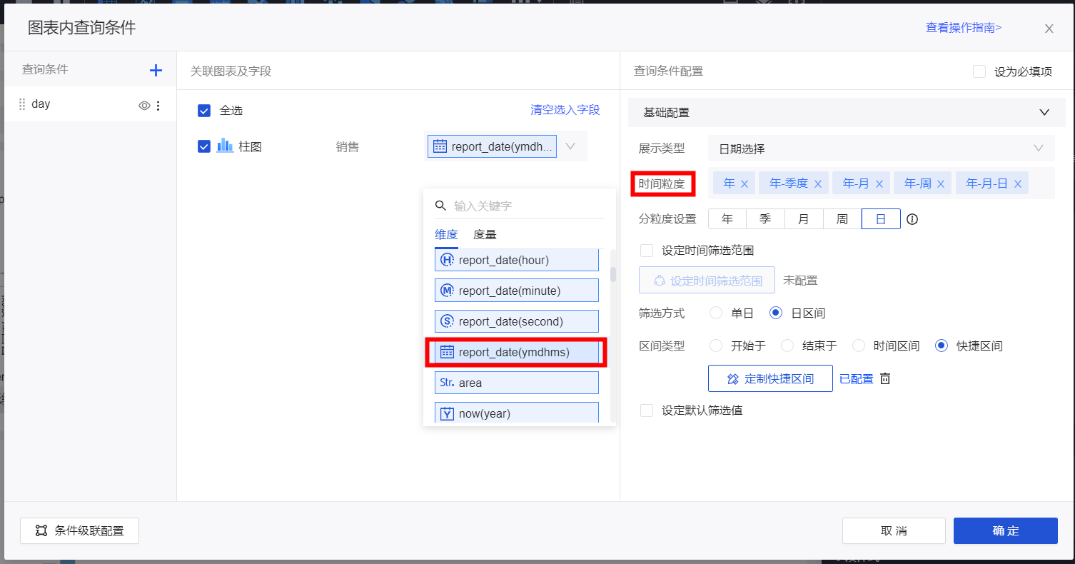Screen dimensions: 1075x564
Task: Remove 年-周 granularity tag
Action: click(x=941, y=184)
